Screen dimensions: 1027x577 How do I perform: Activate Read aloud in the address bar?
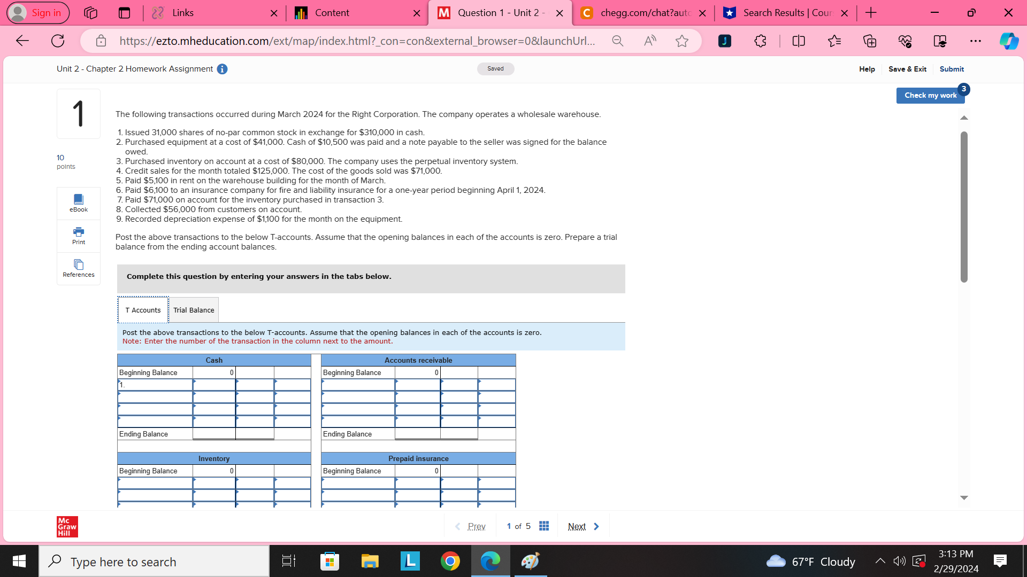coord(649,41)
